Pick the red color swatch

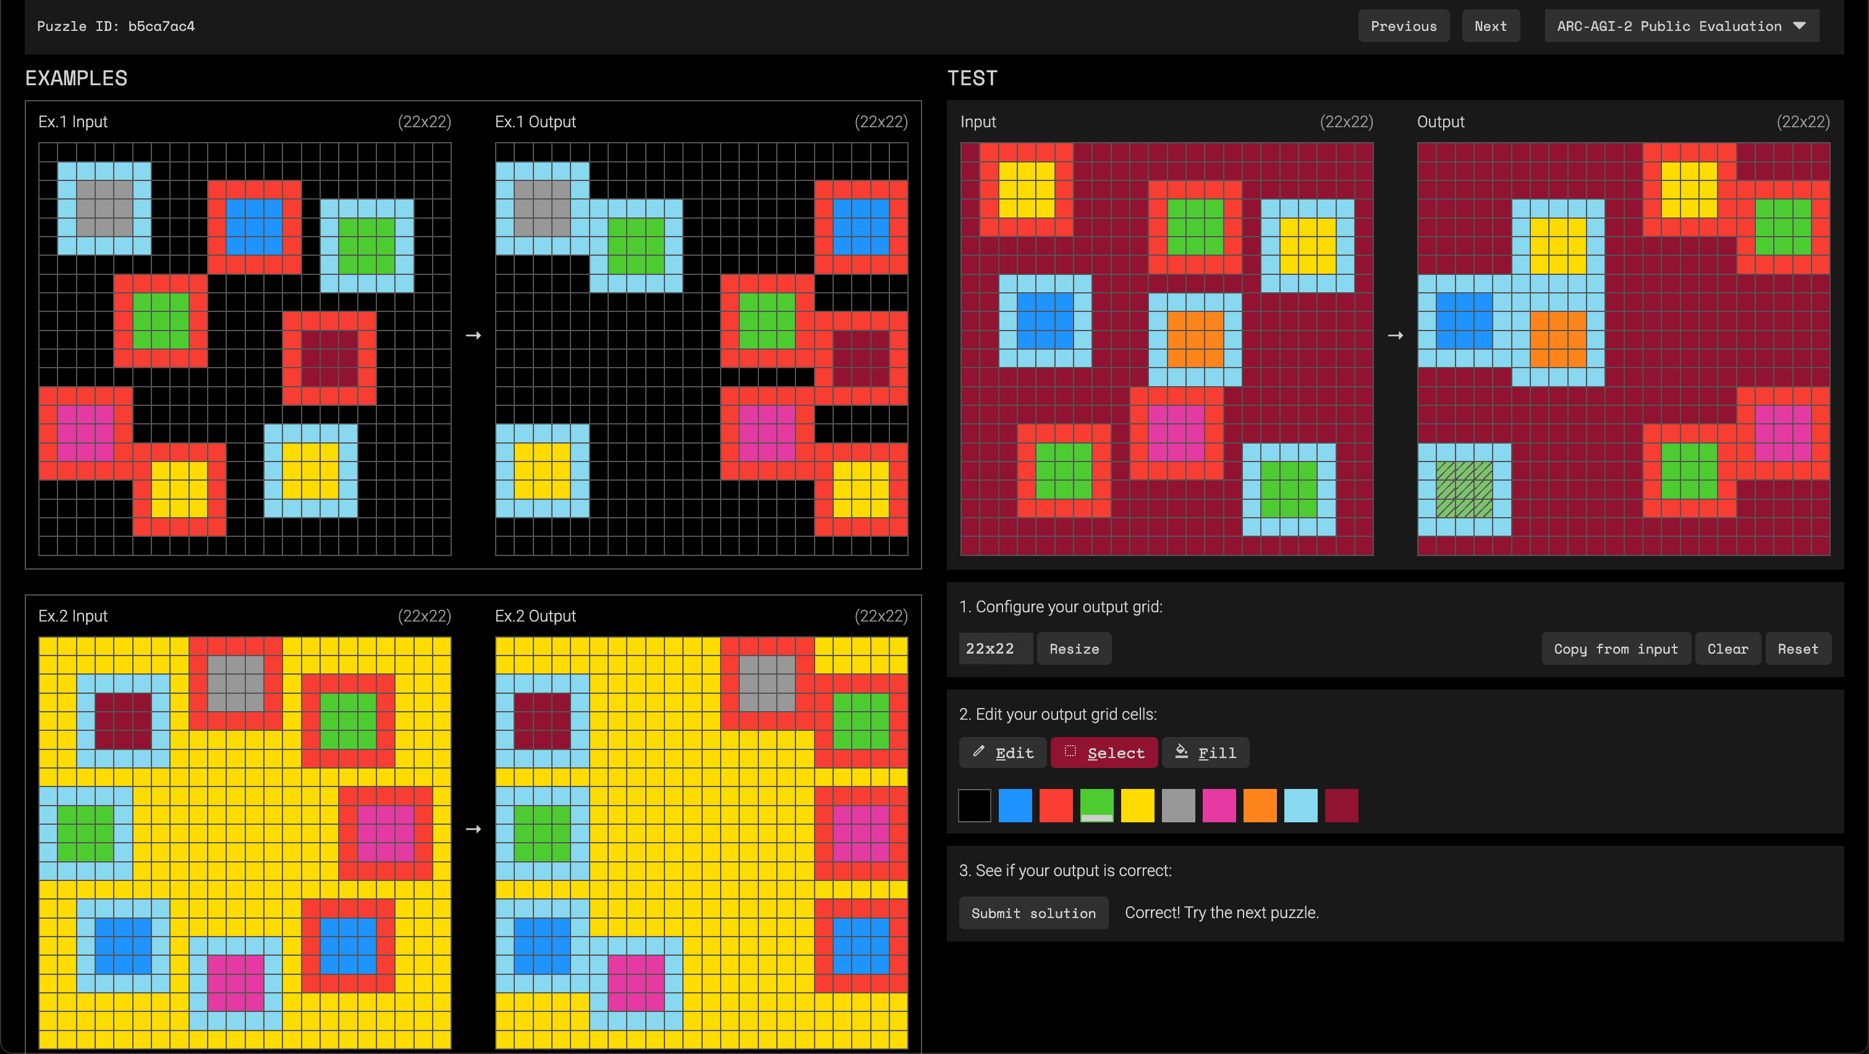(x=1056, y=805)
